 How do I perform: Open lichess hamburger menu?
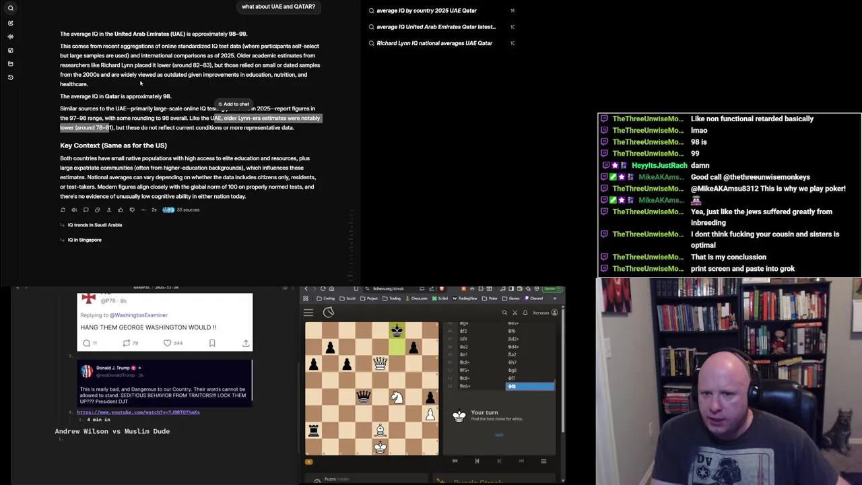click(308, 313)
